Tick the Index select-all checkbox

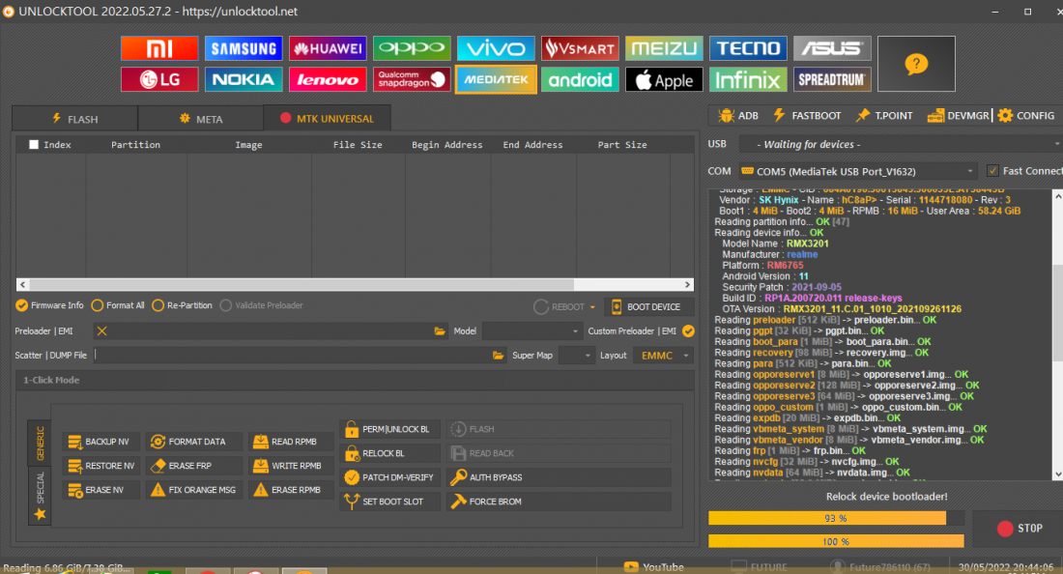pyautogui.click(x=34, y=144)
